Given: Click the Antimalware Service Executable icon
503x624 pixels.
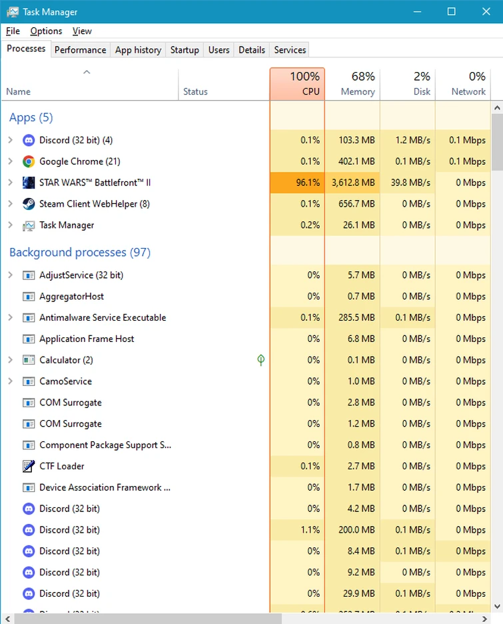Looking at the screenshot, I should tap(28, 317).
